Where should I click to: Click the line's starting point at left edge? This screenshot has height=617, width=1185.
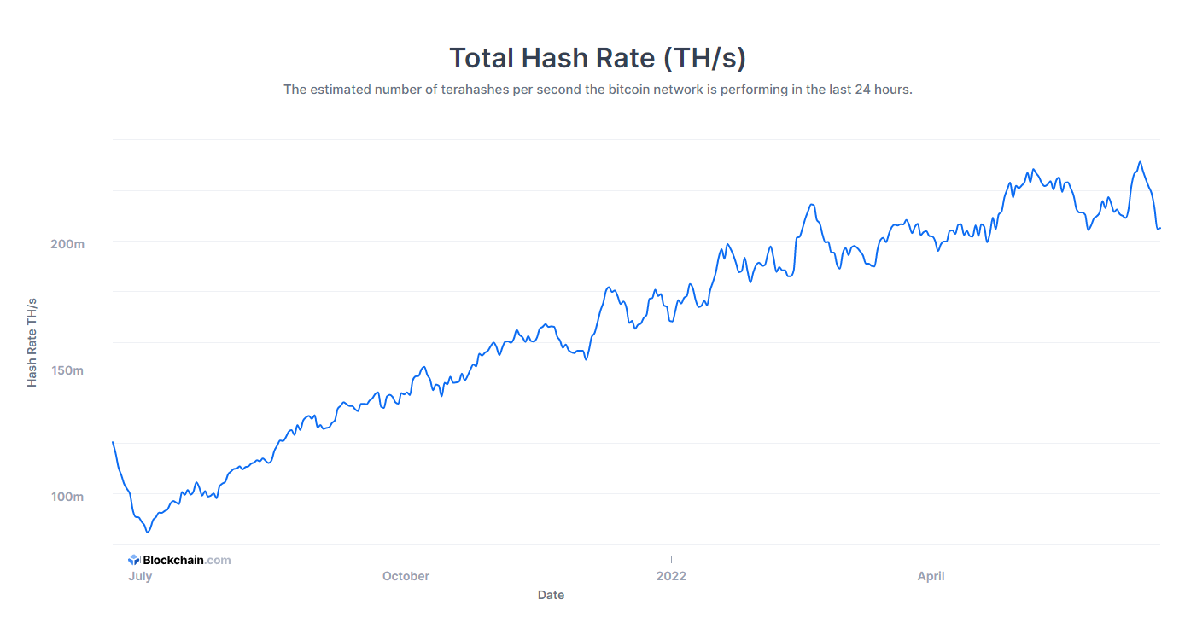113,442
